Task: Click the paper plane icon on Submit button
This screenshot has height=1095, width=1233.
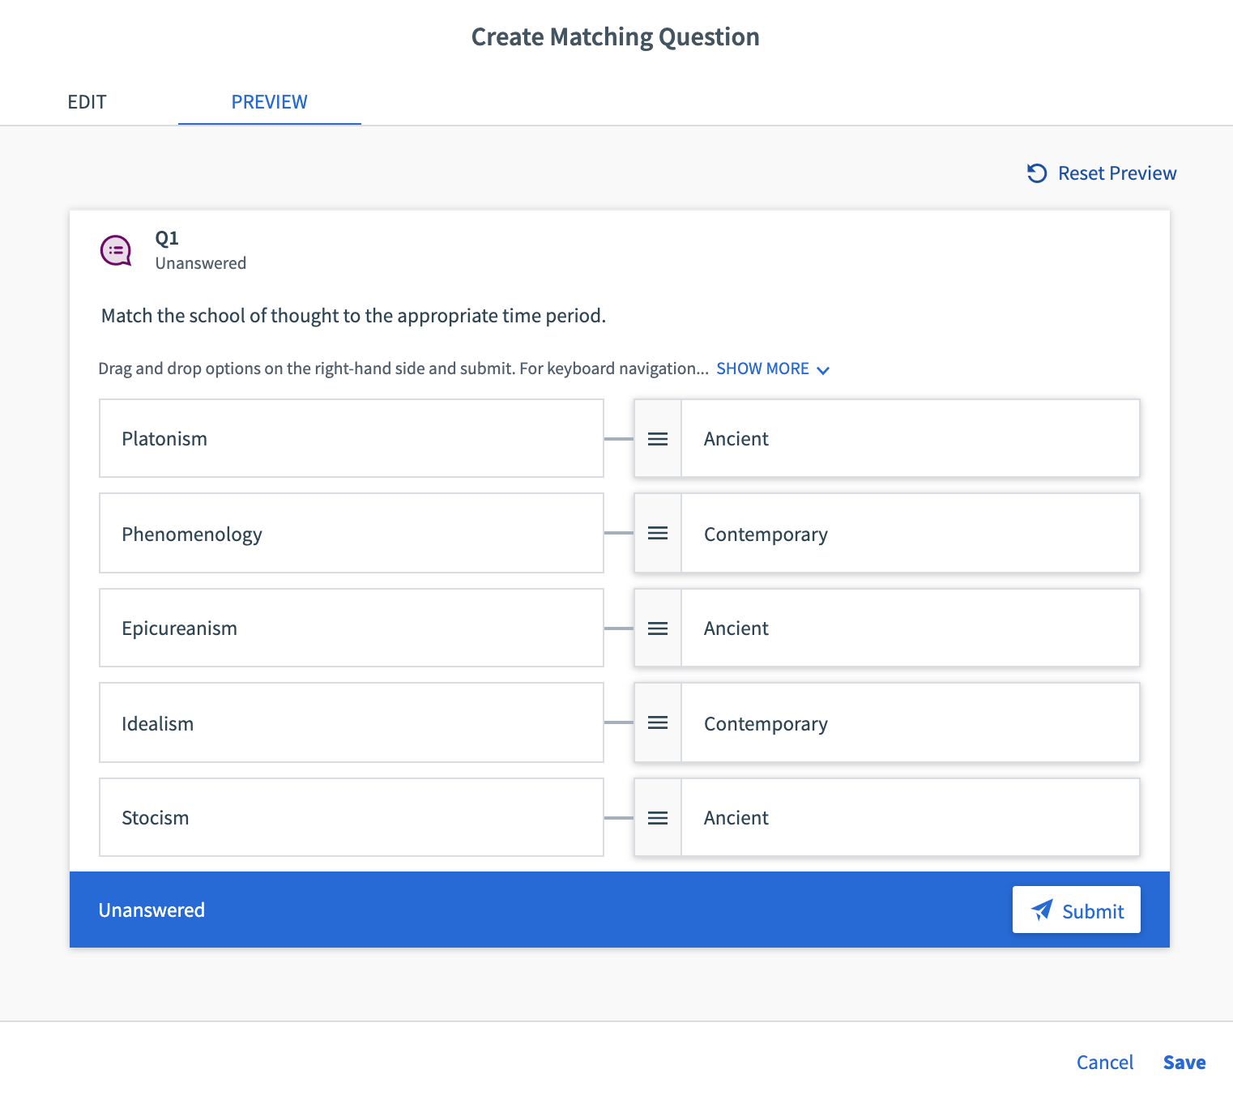Action: (1043, 910)
